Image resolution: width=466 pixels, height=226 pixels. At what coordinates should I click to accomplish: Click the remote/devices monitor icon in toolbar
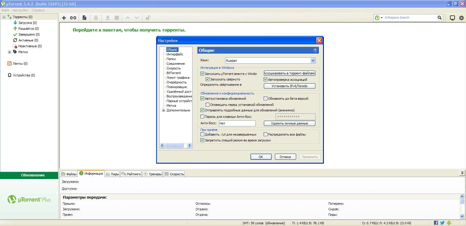tap(452, 18)
